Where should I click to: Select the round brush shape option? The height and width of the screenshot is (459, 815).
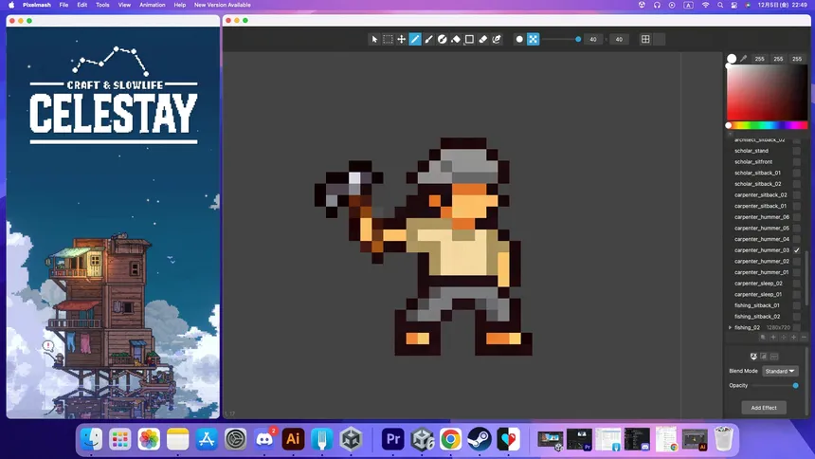coord(519,39)
